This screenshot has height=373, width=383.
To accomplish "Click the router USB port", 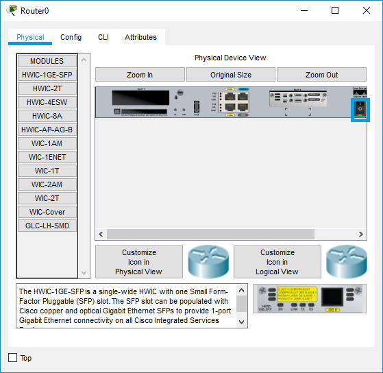I will pos(197,107).
